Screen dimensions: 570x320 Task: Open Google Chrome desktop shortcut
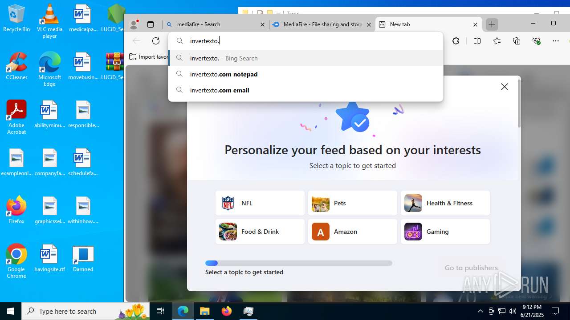[16, 261]
